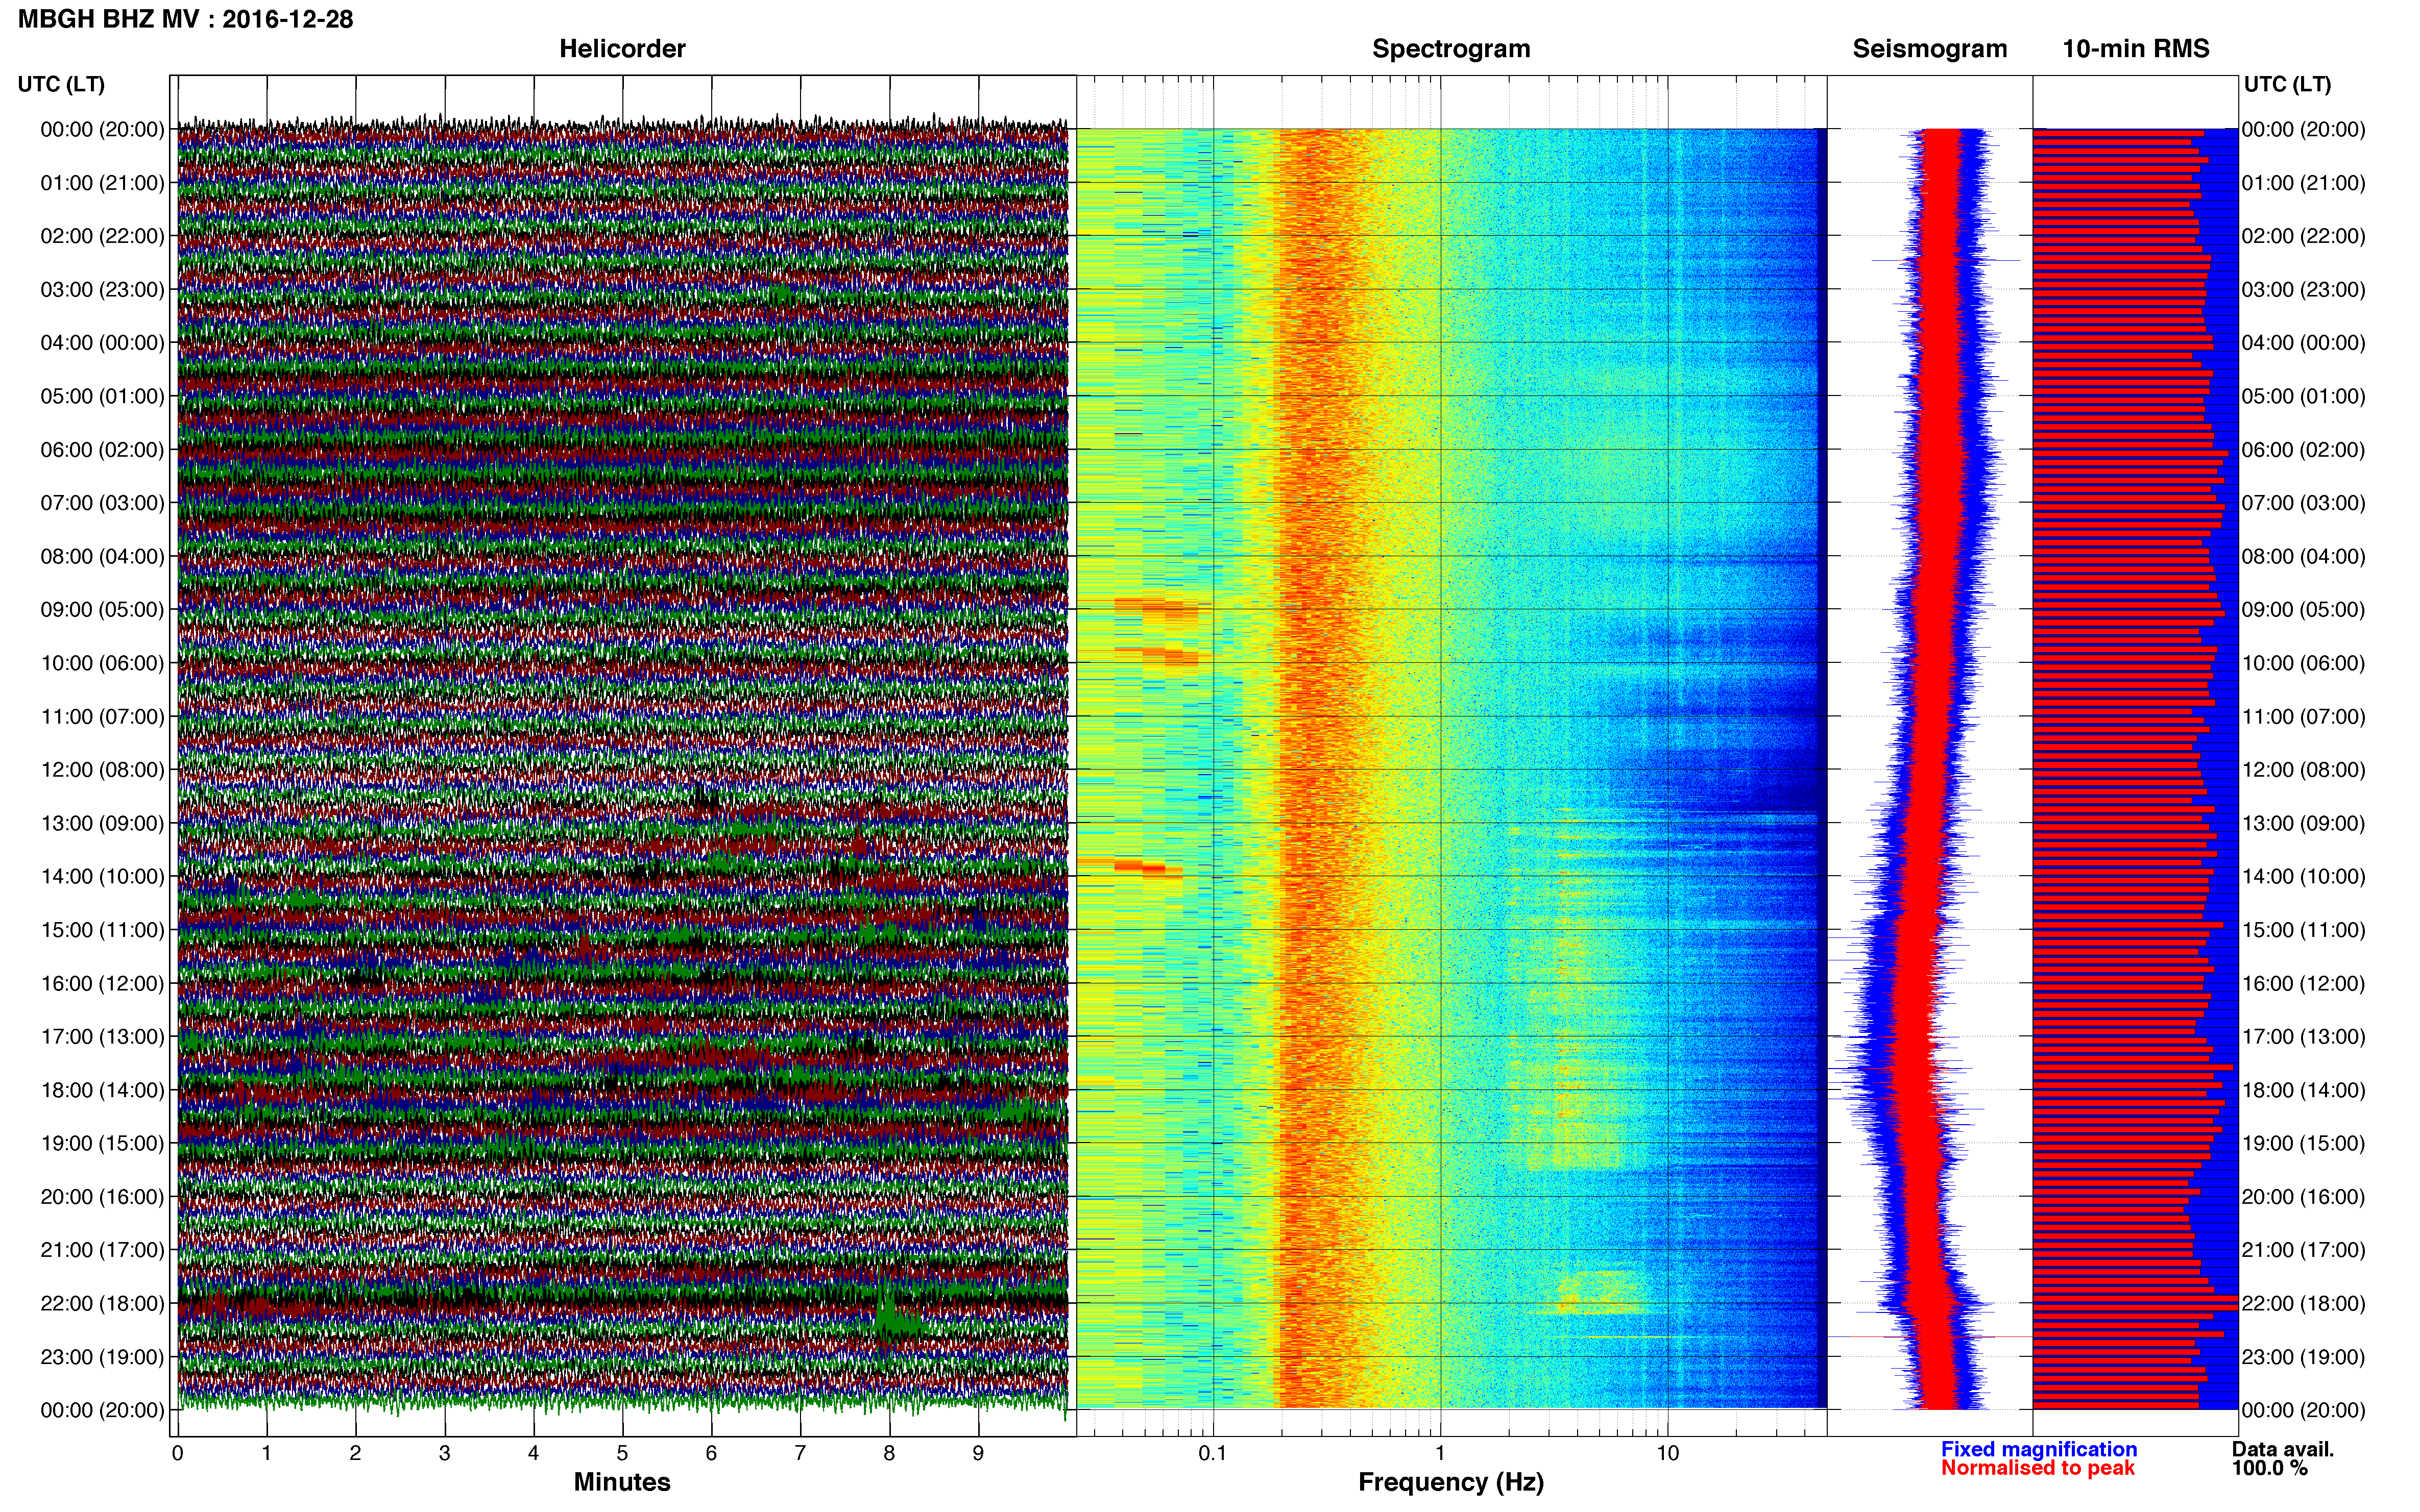This screenshot has width=2420, height=1512.
Task: Click the '9' minutes tick label
Action: (978, 1453)
